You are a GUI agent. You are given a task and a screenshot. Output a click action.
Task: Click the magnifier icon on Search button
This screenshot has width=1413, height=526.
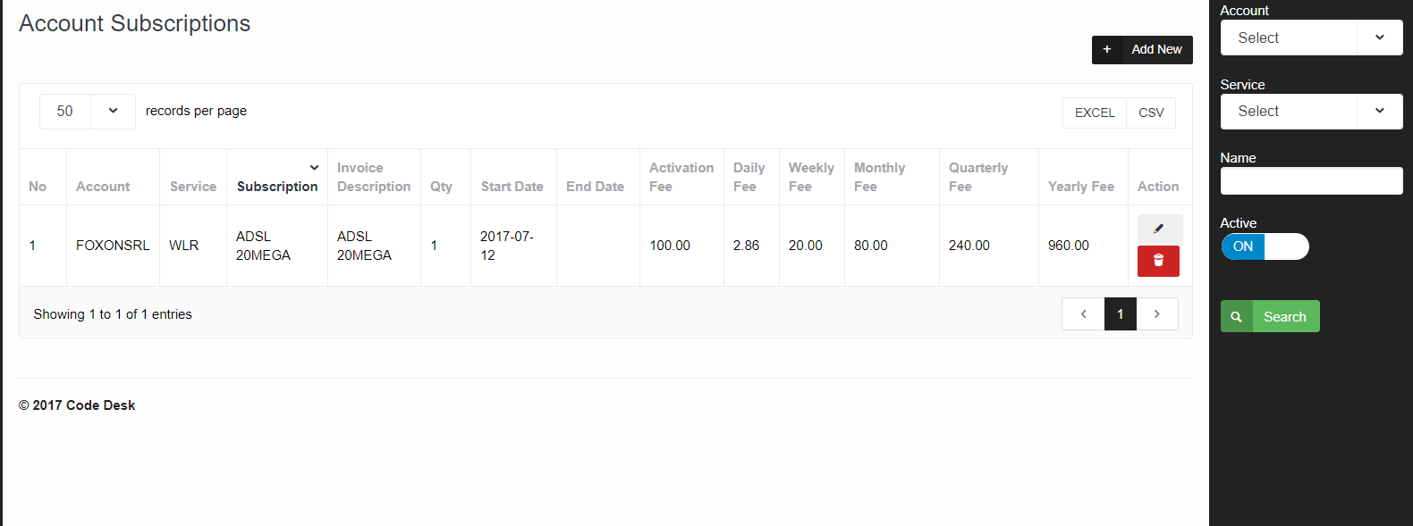tap(1237, 317)
